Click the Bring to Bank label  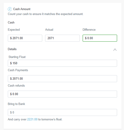(x=16, y=104)
